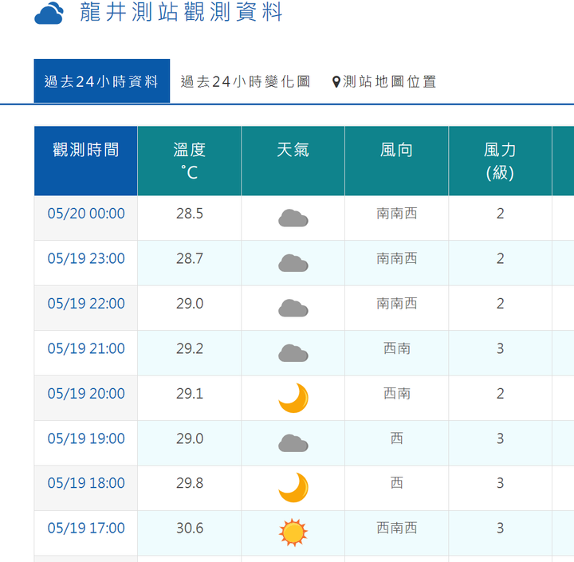Click the 觀測時間 column header
The height and width of the screenshot is (562, 574).
85,161
